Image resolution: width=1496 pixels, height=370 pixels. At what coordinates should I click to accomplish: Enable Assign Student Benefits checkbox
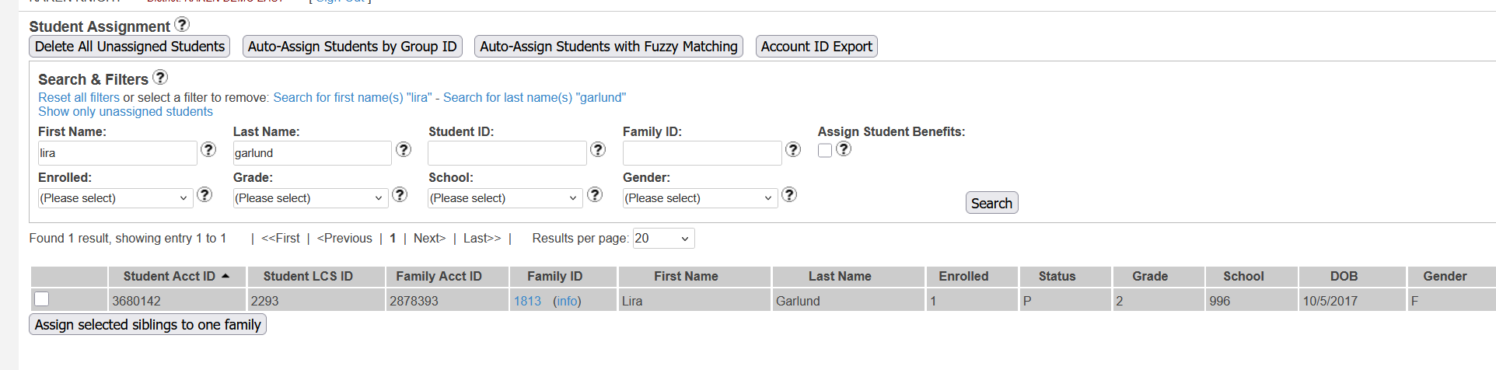click(825, 151)
